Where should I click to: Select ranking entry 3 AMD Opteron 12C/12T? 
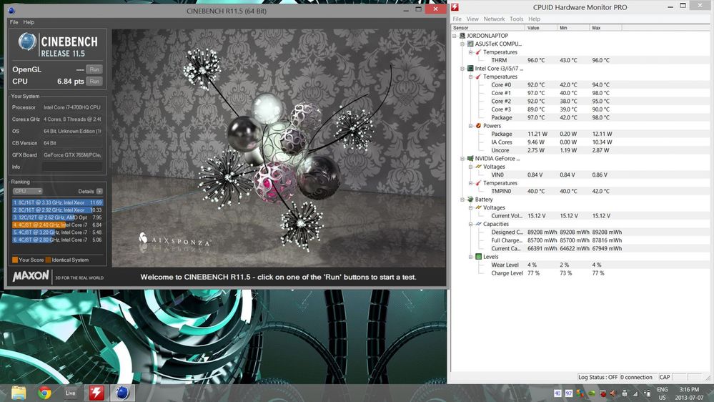[x=57, y=217]
